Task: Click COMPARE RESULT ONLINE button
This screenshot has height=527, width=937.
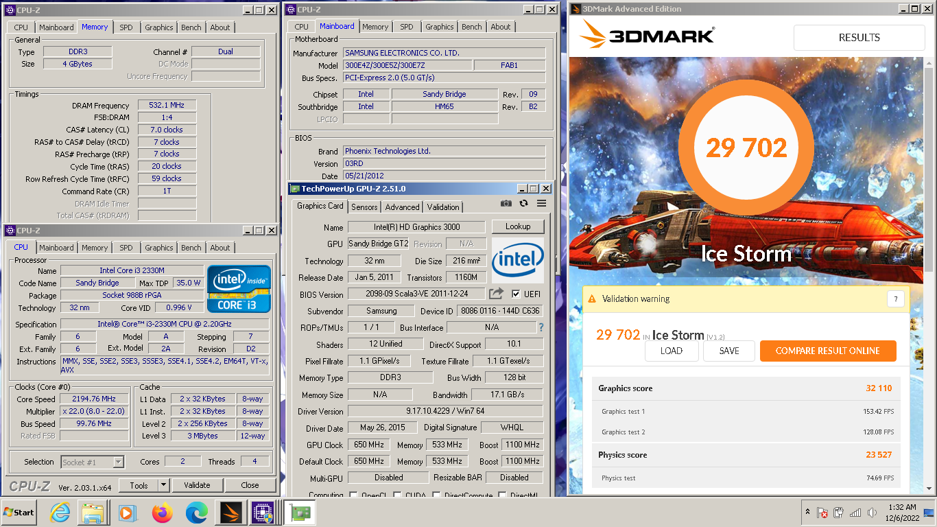Action: coord(828,351)
